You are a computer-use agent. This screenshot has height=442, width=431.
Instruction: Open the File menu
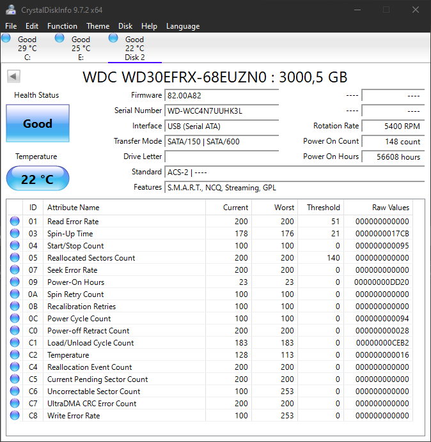click(x=11, y=26)
